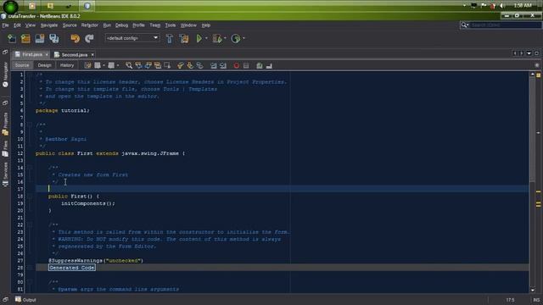Open the Services side panel
The width and height of the screenshot is (543, 305).
pos(5,175)
